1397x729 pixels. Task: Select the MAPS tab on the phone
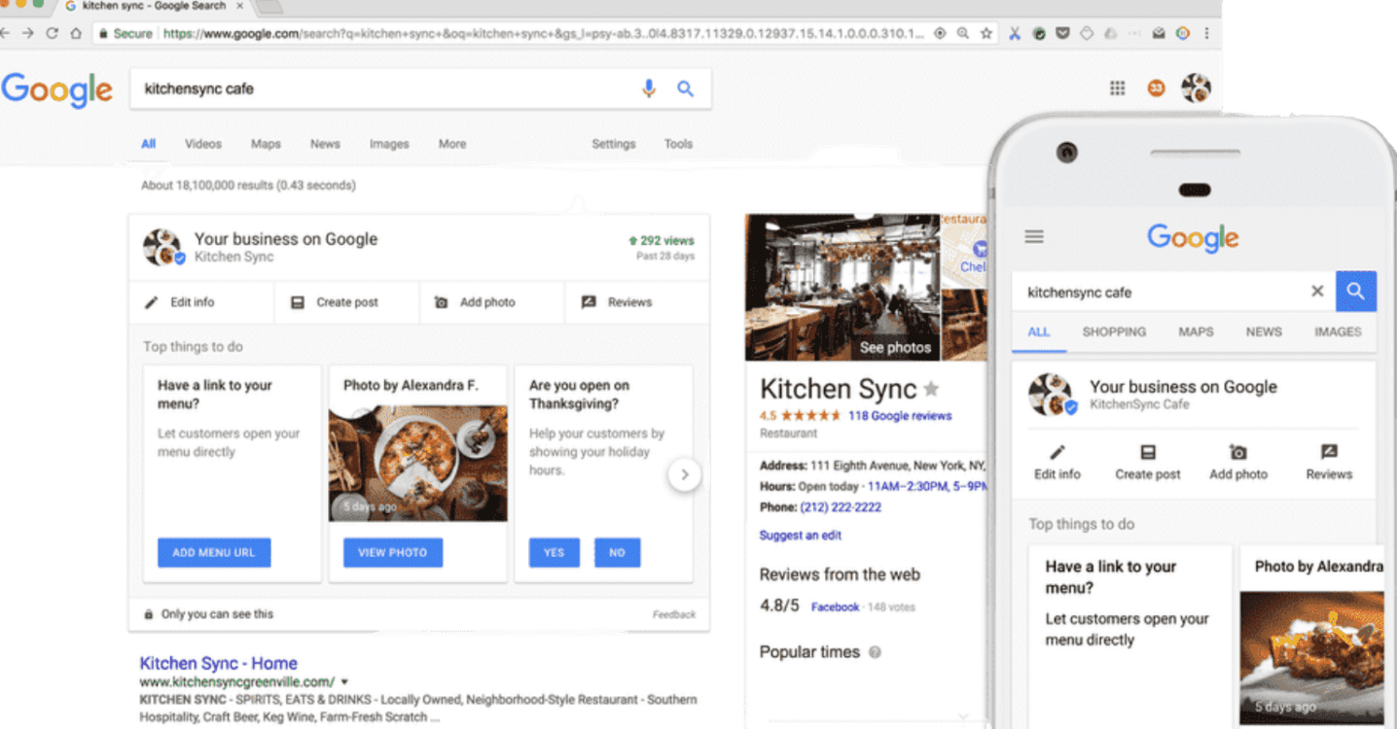[1196, 331]
